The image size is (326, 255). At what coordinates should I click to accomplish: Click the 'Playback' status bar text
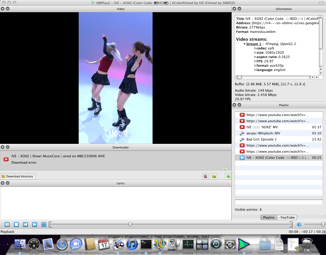pyautogui.click(x=7, y=232)
